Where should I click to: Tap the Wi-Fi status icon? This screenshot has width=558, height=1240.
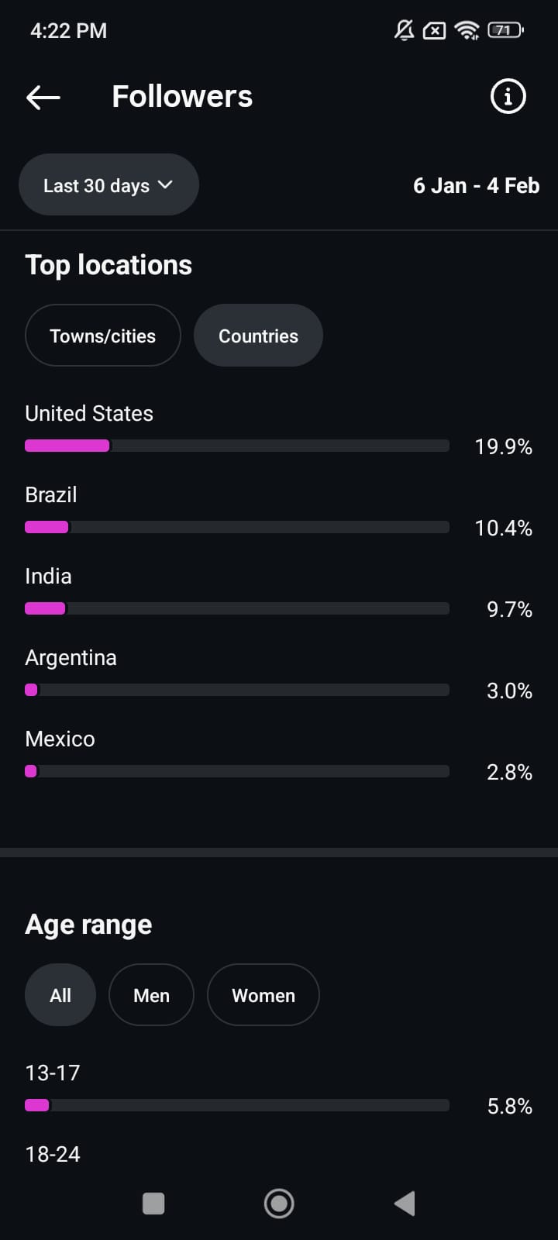tap(467, 30)
